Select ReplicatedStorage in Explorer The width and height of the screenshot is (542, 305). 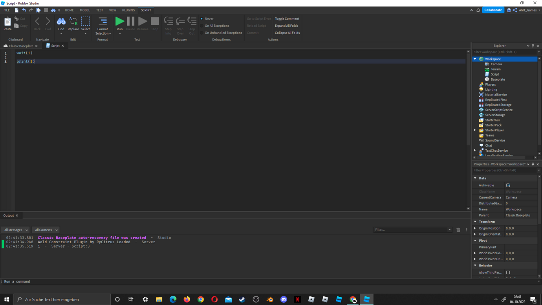[498, 105]
